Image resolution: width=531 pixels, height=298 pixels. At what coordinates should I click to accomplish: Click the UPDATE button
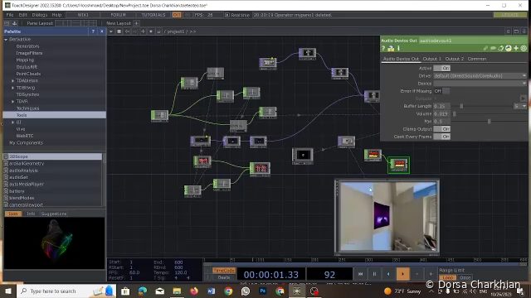tap(509, 15)
